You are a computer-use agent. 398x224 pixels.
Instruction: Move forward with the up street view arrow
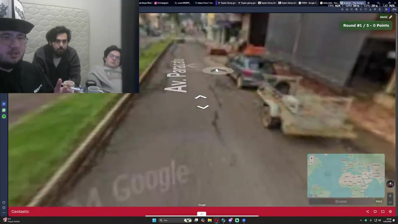tap(201, 97)
